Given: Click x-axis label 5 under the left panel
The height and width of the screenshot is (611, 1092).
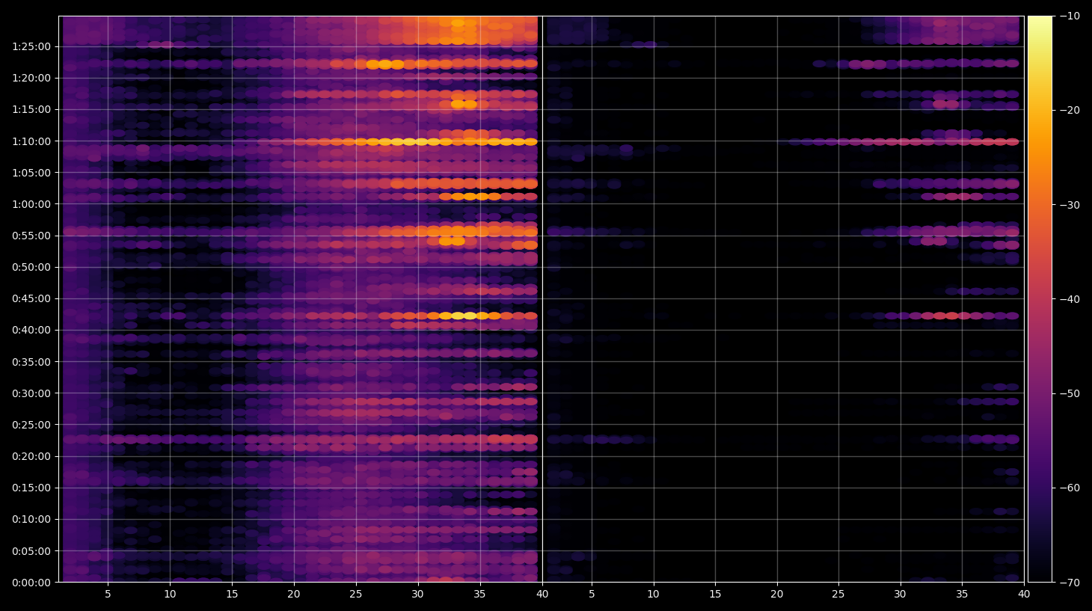Looking at the screenshot, I should pos(108,595).
